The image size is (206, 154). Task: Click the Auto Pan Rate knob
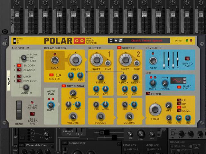pos(51,105)
